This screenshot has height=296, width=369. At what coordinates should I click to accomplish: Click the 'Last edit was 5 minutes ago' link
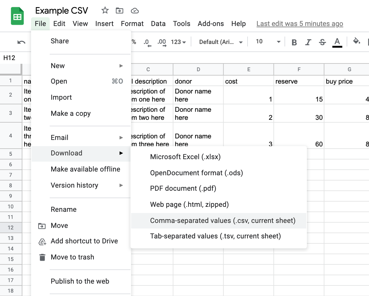tap(299, 24)
